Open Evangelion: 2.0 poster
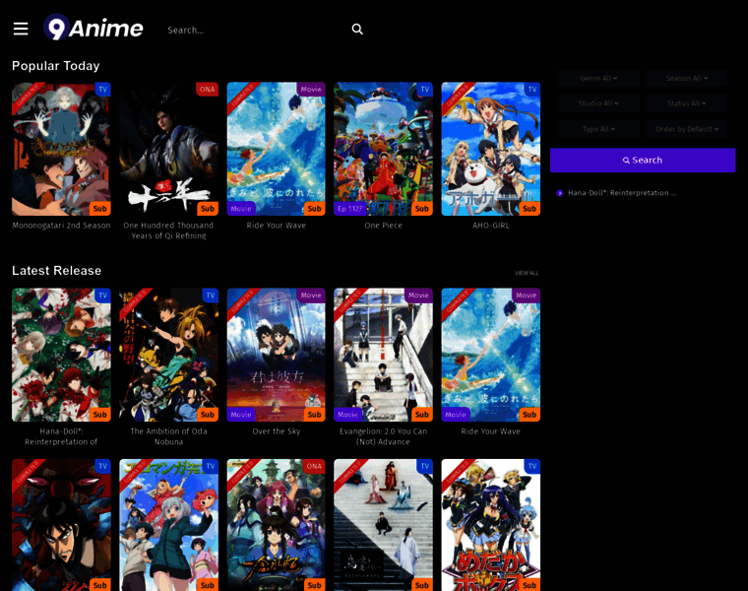This screenshot has height=591, width=748. click(384, 355)
